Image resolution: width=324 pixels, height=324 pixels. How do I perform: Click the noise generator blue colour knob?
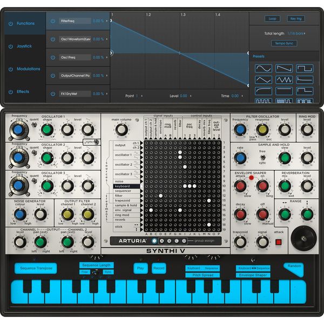(x=21, y=214)
